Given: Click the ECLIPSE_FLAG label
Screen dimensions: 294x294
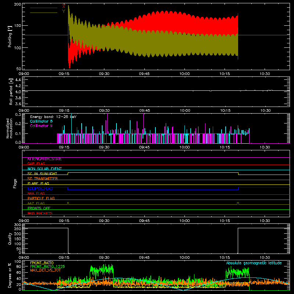Looking at the screenshot, I should click(40, 189).
